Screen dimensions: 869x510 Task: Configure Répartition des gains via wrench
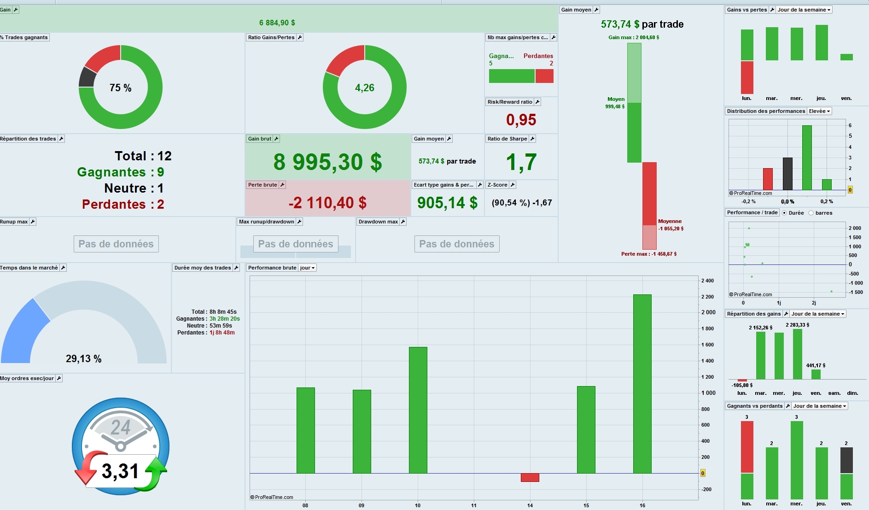(786, 314)
